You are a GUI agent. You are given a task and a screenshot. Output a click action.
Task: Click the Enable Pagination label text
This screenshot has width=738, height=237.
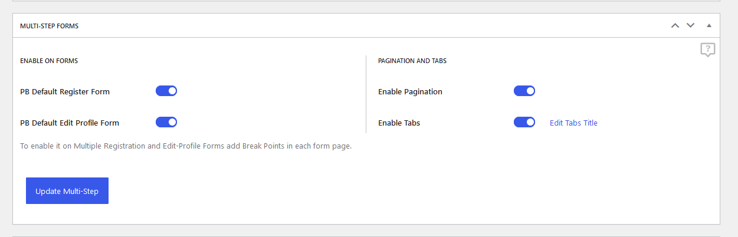click(410, 91)
